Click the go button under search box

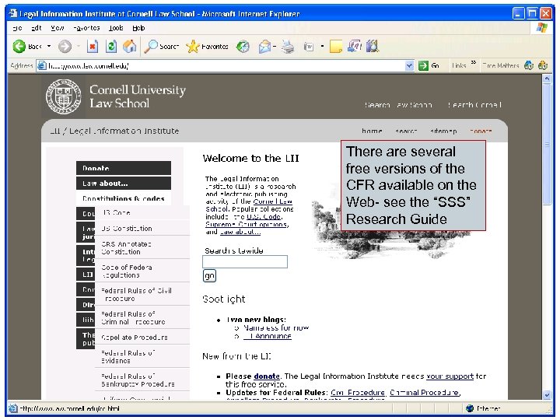(x=209, y=275)
